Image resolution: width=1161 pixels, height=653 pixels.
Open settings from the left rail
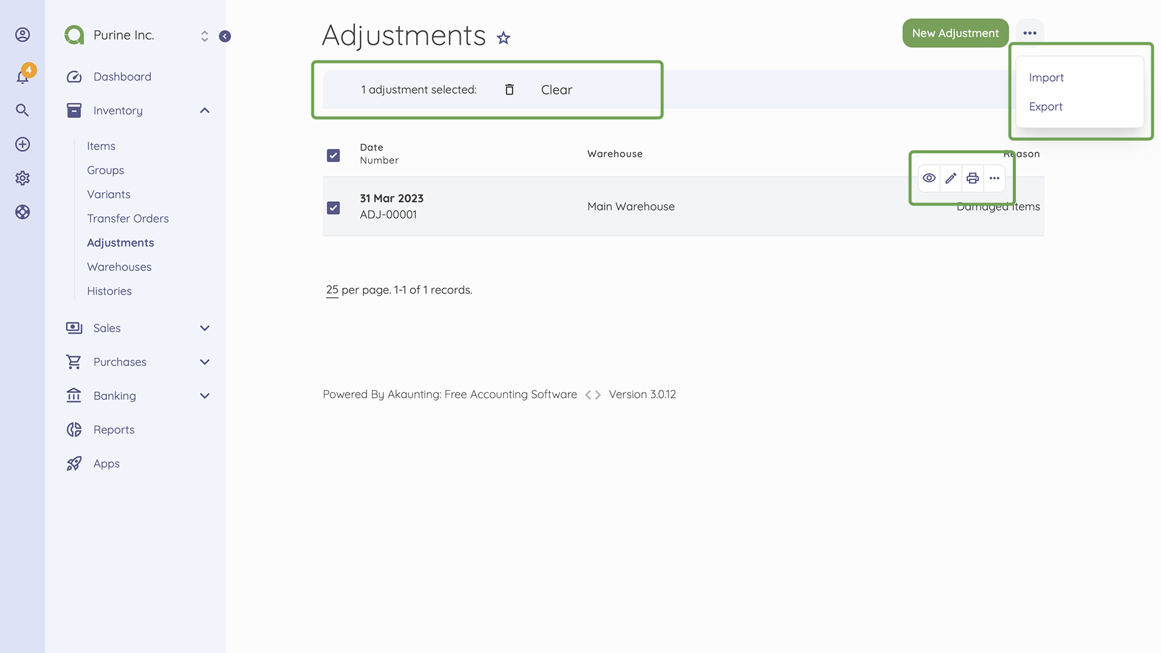[x=22, y=178]
